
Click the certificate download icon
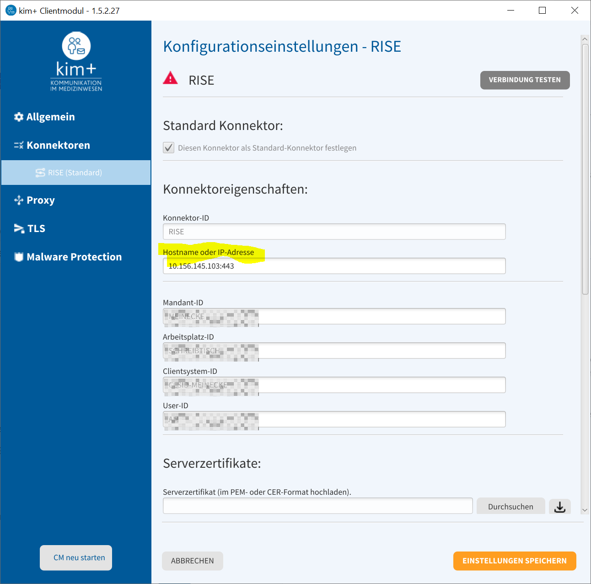click(x=560, y=507)
